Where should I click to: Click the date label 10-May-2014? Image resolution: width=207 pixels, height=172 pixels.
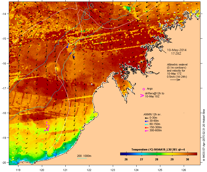pos(177,50)
